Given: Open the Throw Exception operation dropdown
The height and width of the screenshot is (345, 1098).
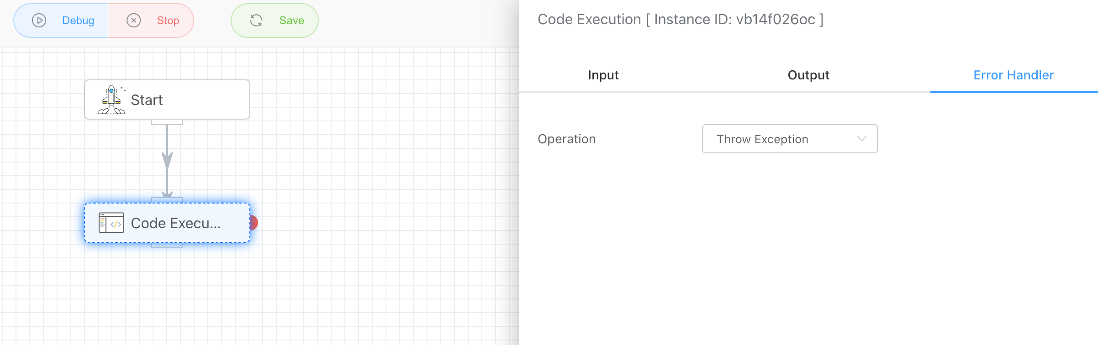Looking at the screenshot, I should [x=789, y=139].
